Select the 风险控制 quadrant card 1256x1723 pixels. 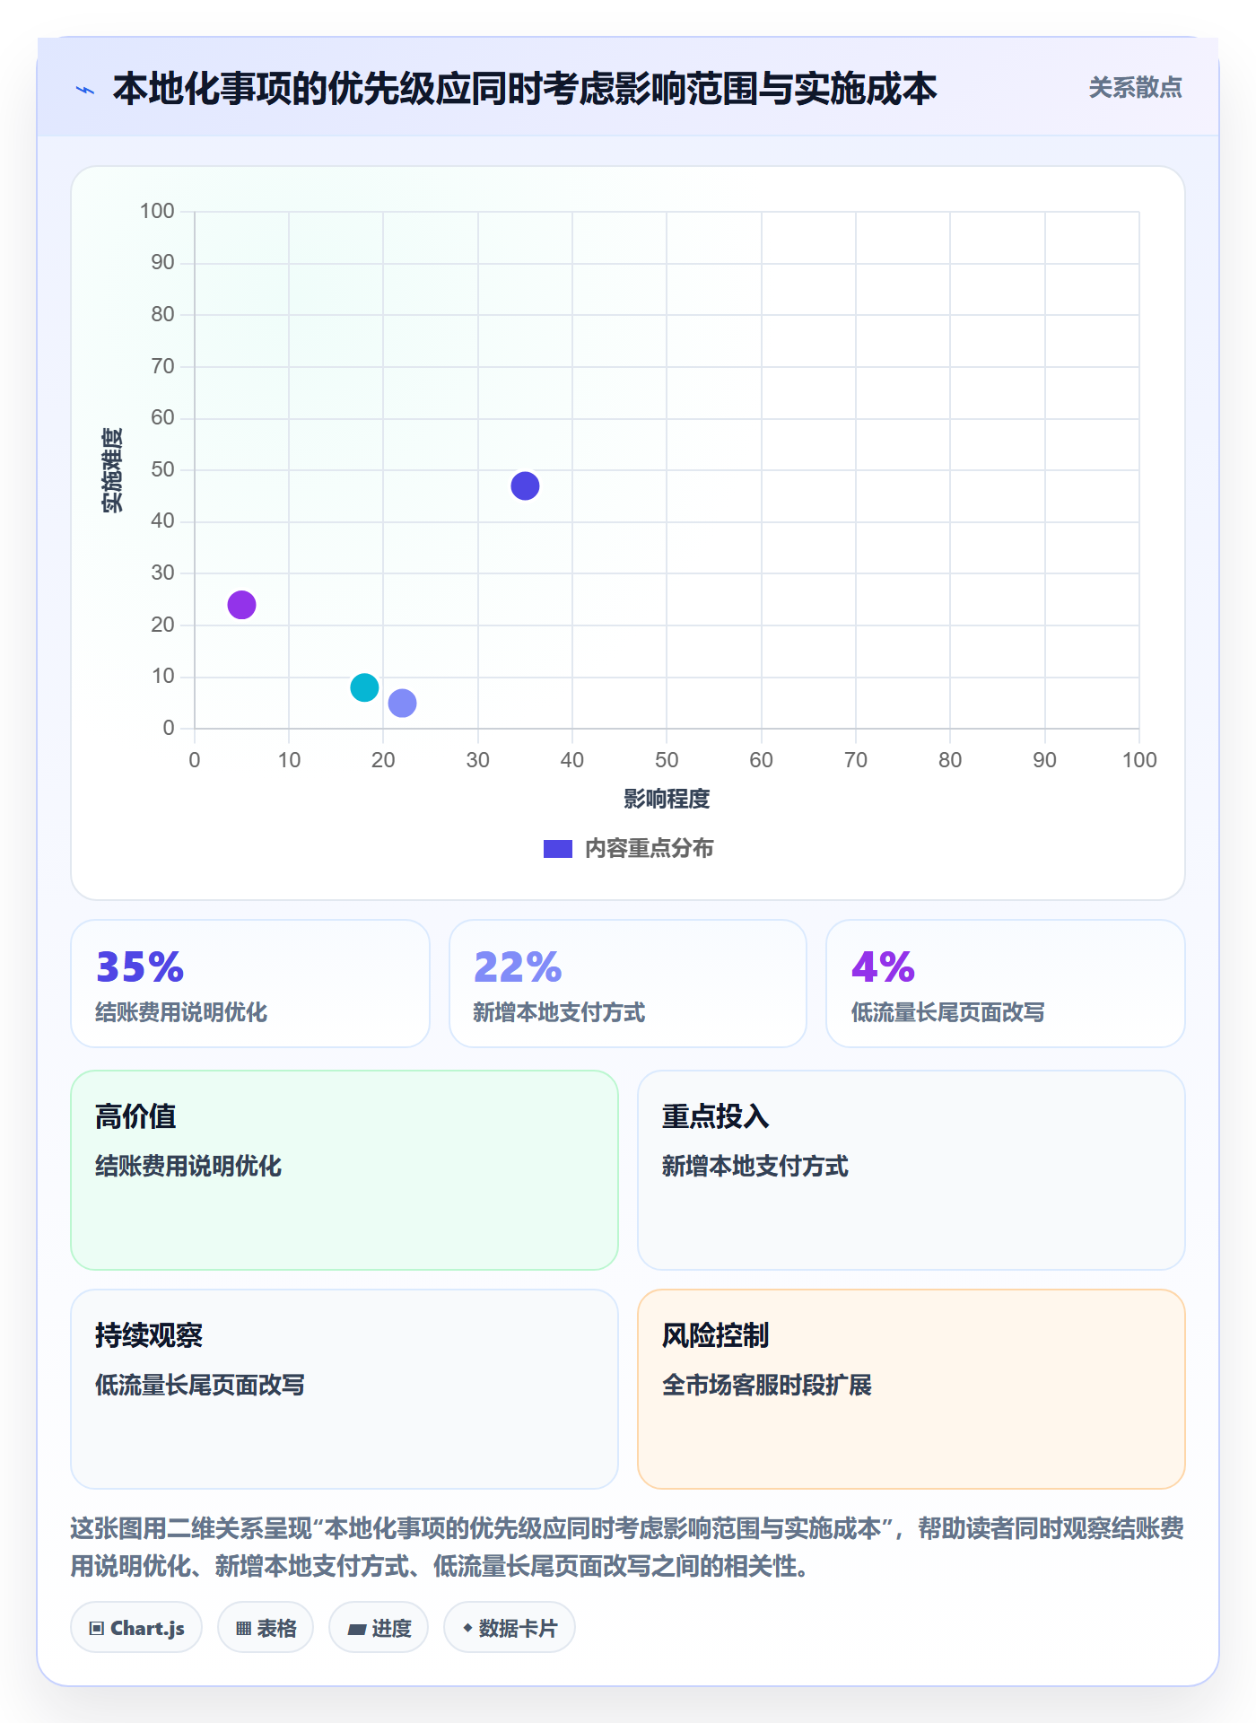(x=911, y=1389)
